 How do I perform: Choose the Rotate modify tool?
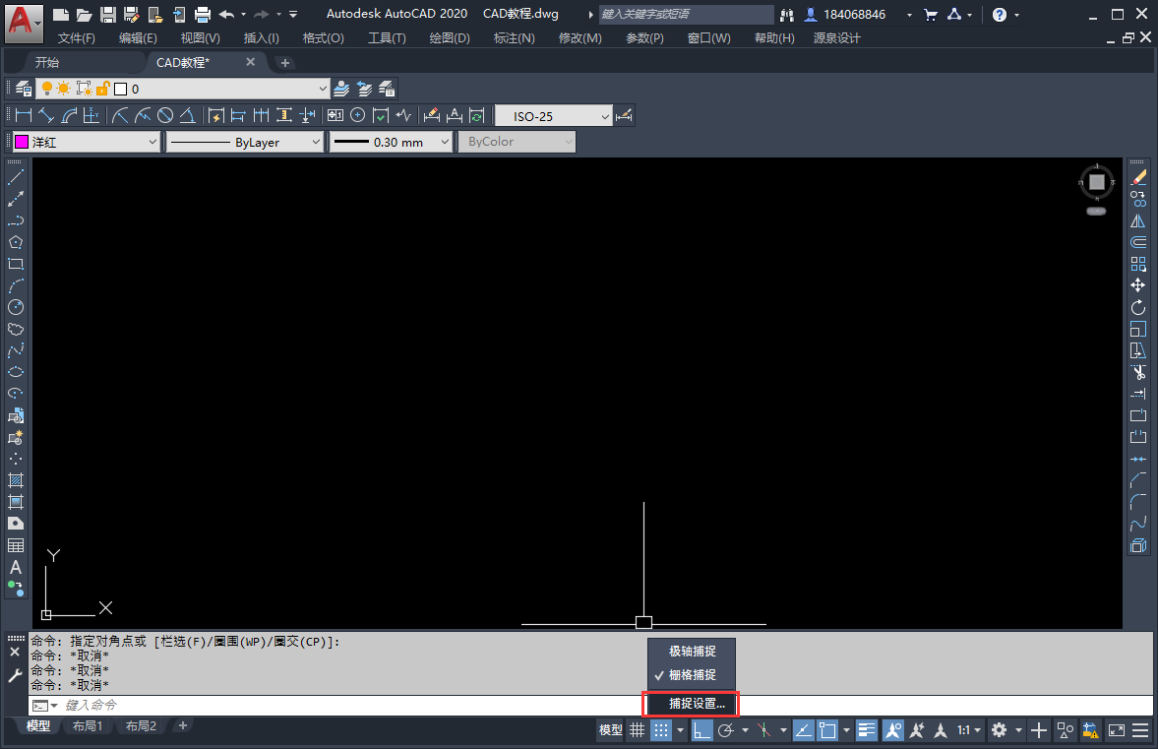click(x=1138, y=307)
